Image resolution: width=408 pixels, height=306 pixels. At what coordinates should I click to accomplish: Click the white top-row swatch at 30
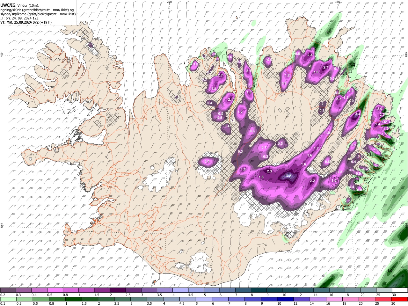point(399,290)
